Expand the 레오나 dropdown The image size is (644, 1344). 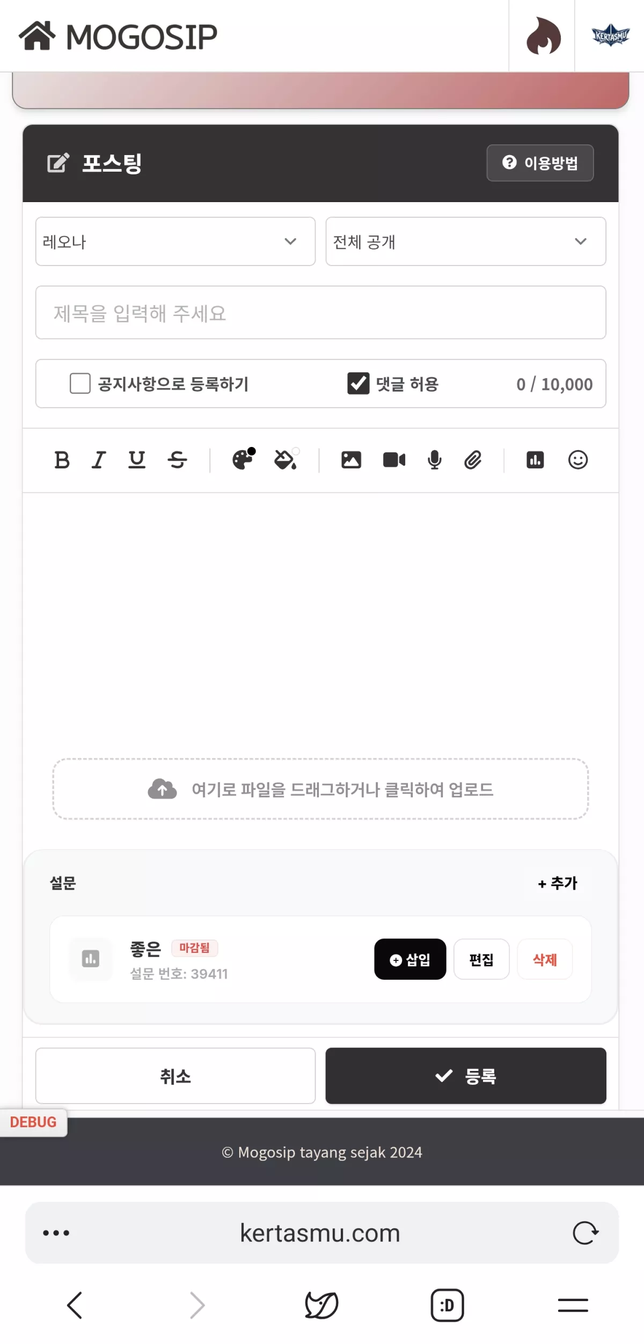tap(175, 241)
